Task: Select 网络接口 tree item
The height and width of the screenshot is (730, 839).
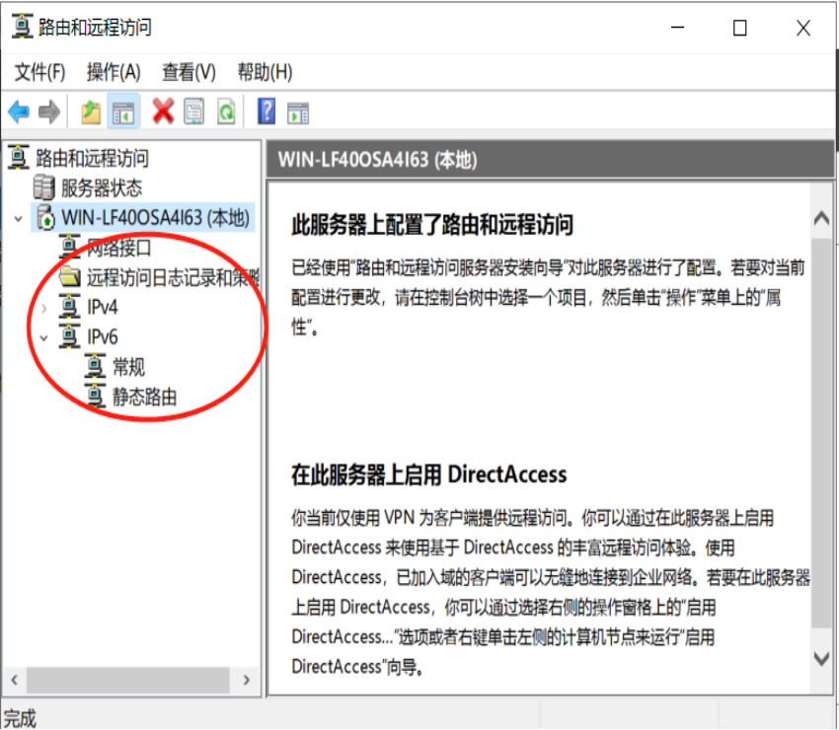Action: 118,248
